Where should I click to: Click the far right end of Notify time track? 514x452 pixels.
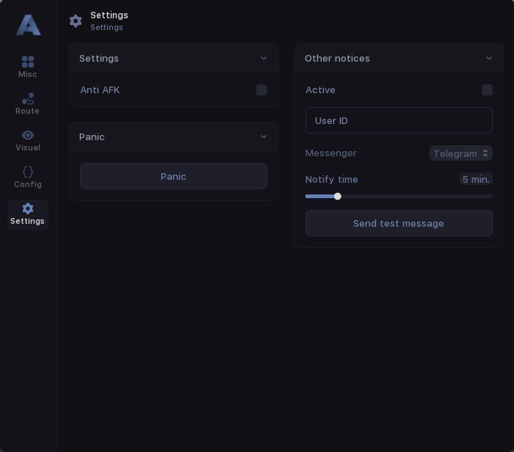tap(491, 196)
